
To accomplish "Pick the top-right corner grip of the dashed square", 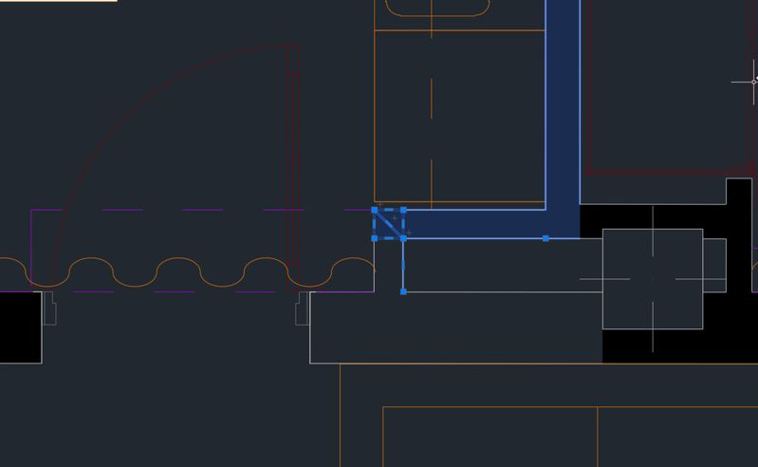I will 403,210.
